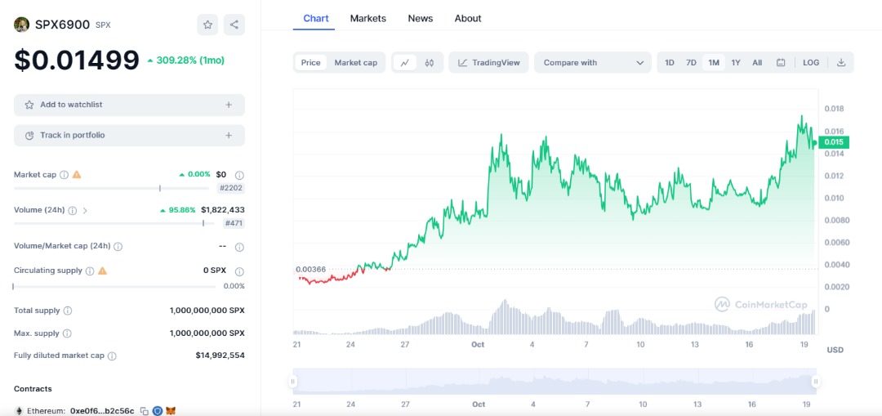Click the MetaMask fox icon
The width and height of the screenshot is (882, 416).
tap(171, 411)
